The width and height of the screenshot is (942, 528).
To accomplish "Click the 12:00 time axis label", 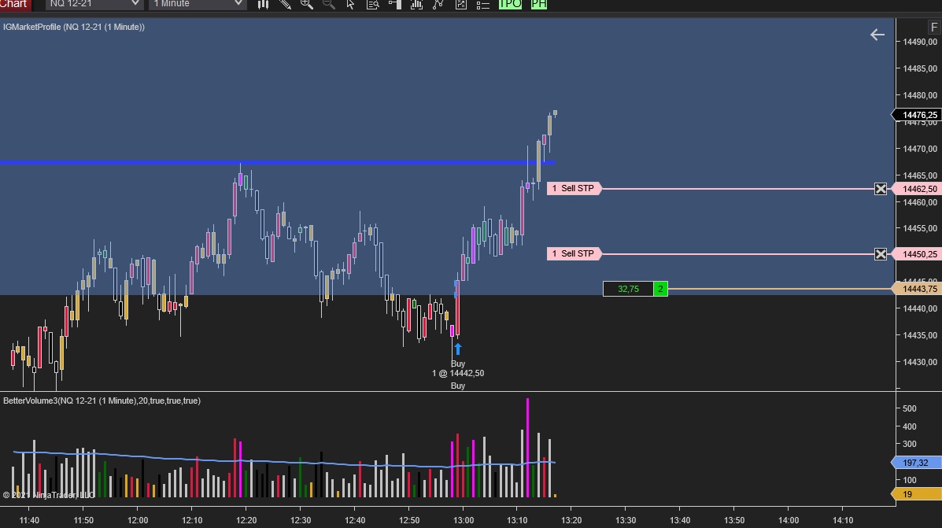I will (139, 520).
